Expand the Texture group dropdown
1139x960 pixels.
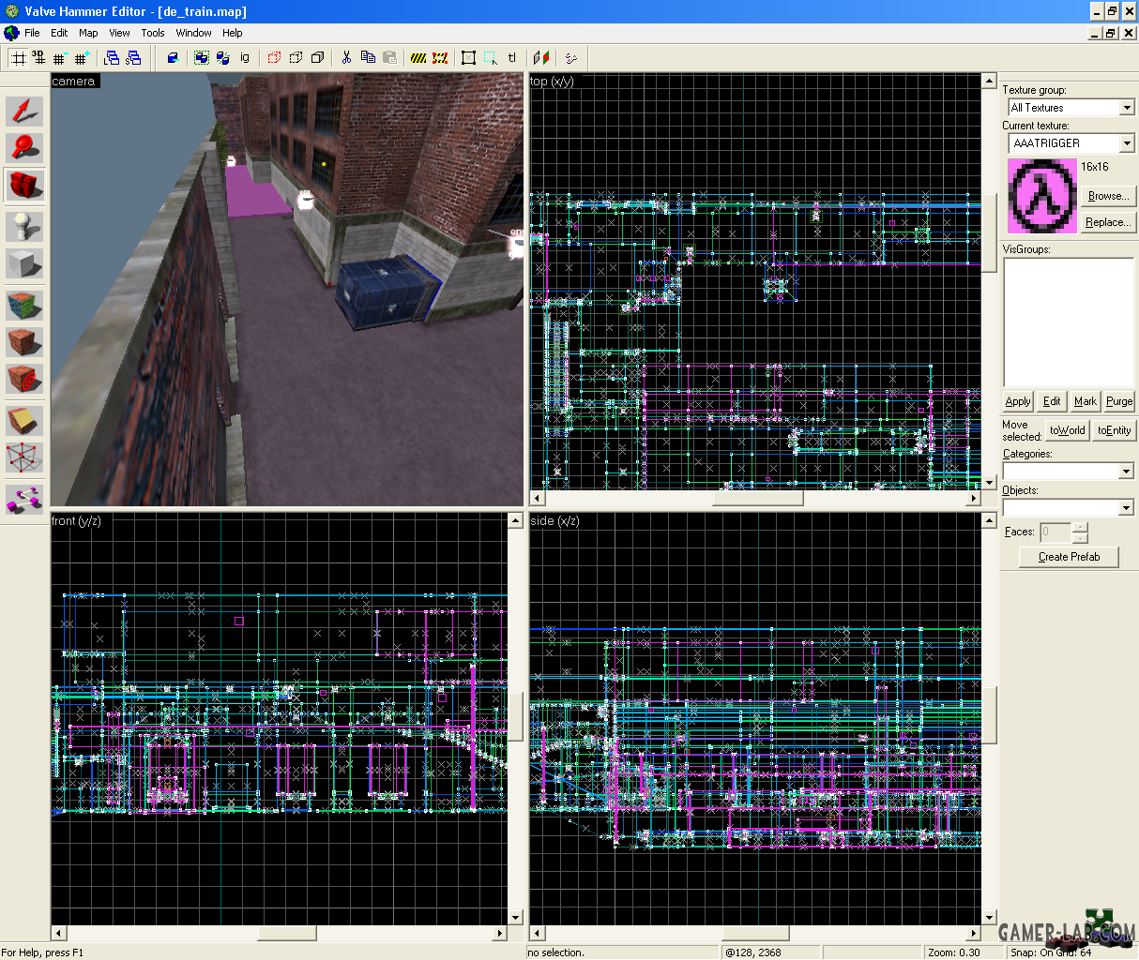pyautogui.click(x=1127, y=108)
